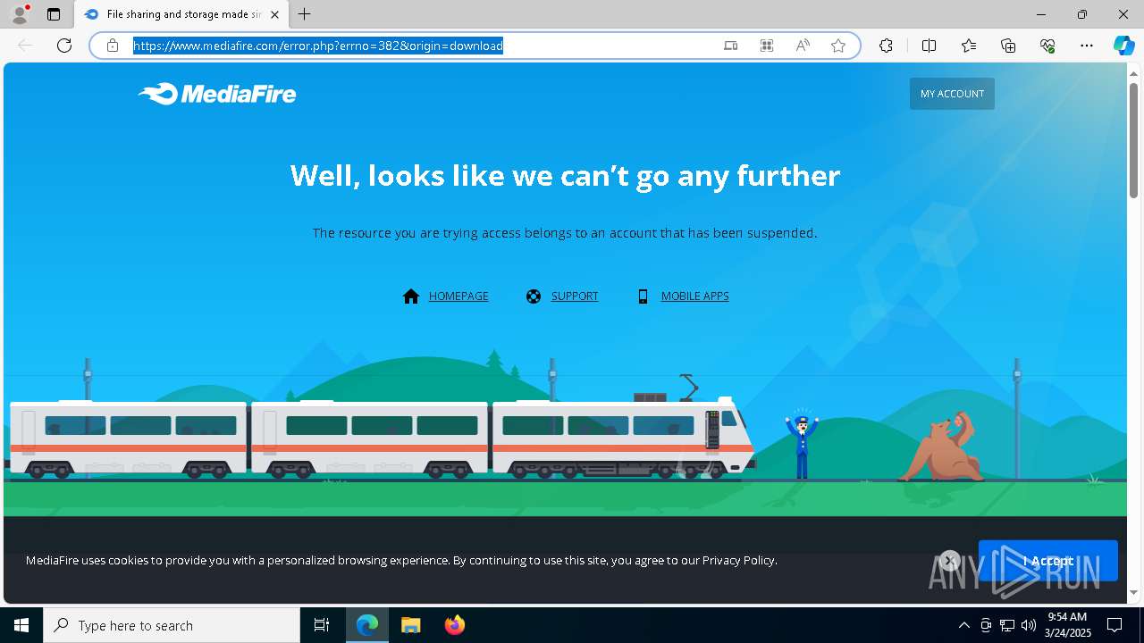Dismiss the cookie banner with the X
This screenshot has width=1144, height=643.
click(x=950, y=561)
